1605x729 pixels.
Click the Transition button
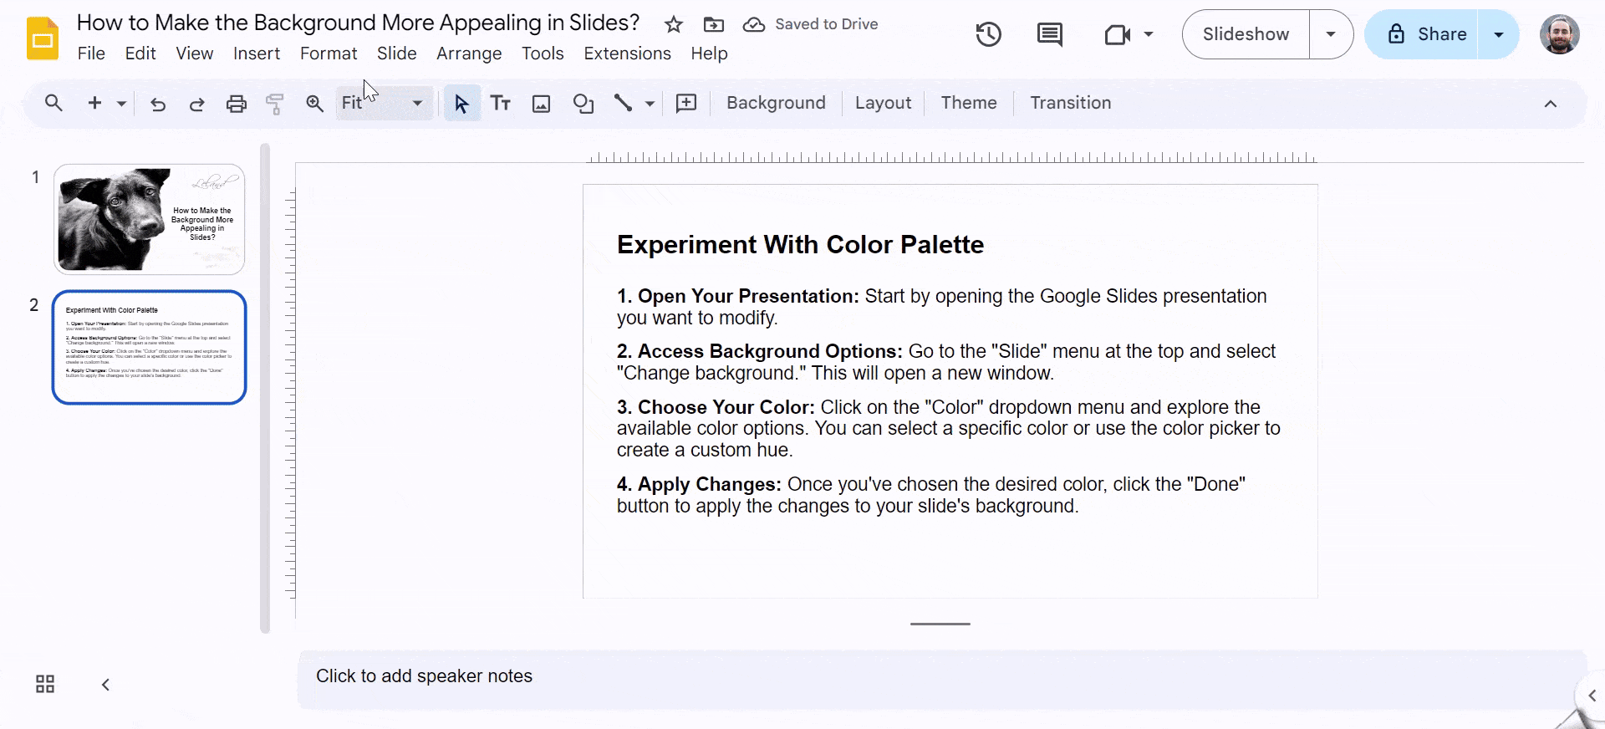(x=1070, y=103)
